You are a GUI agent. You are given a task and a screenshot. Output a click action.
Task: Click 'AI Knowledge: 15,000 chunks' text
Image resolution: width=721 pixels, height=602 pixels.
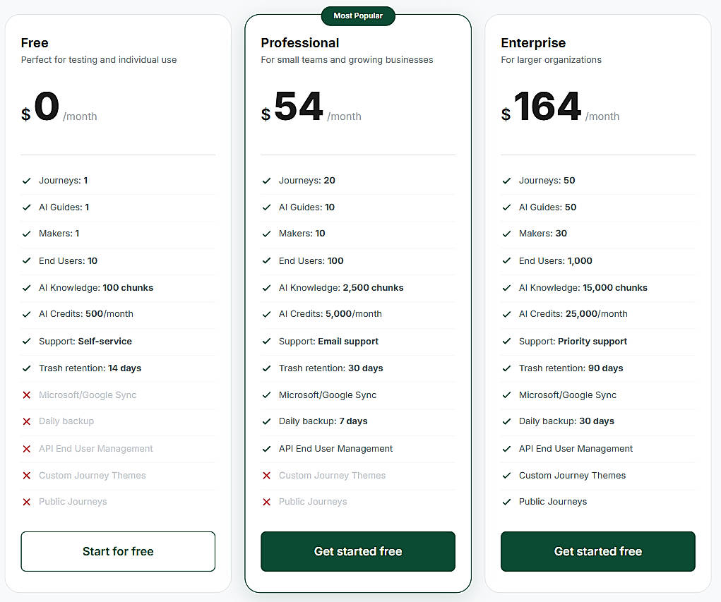(583, 288)
